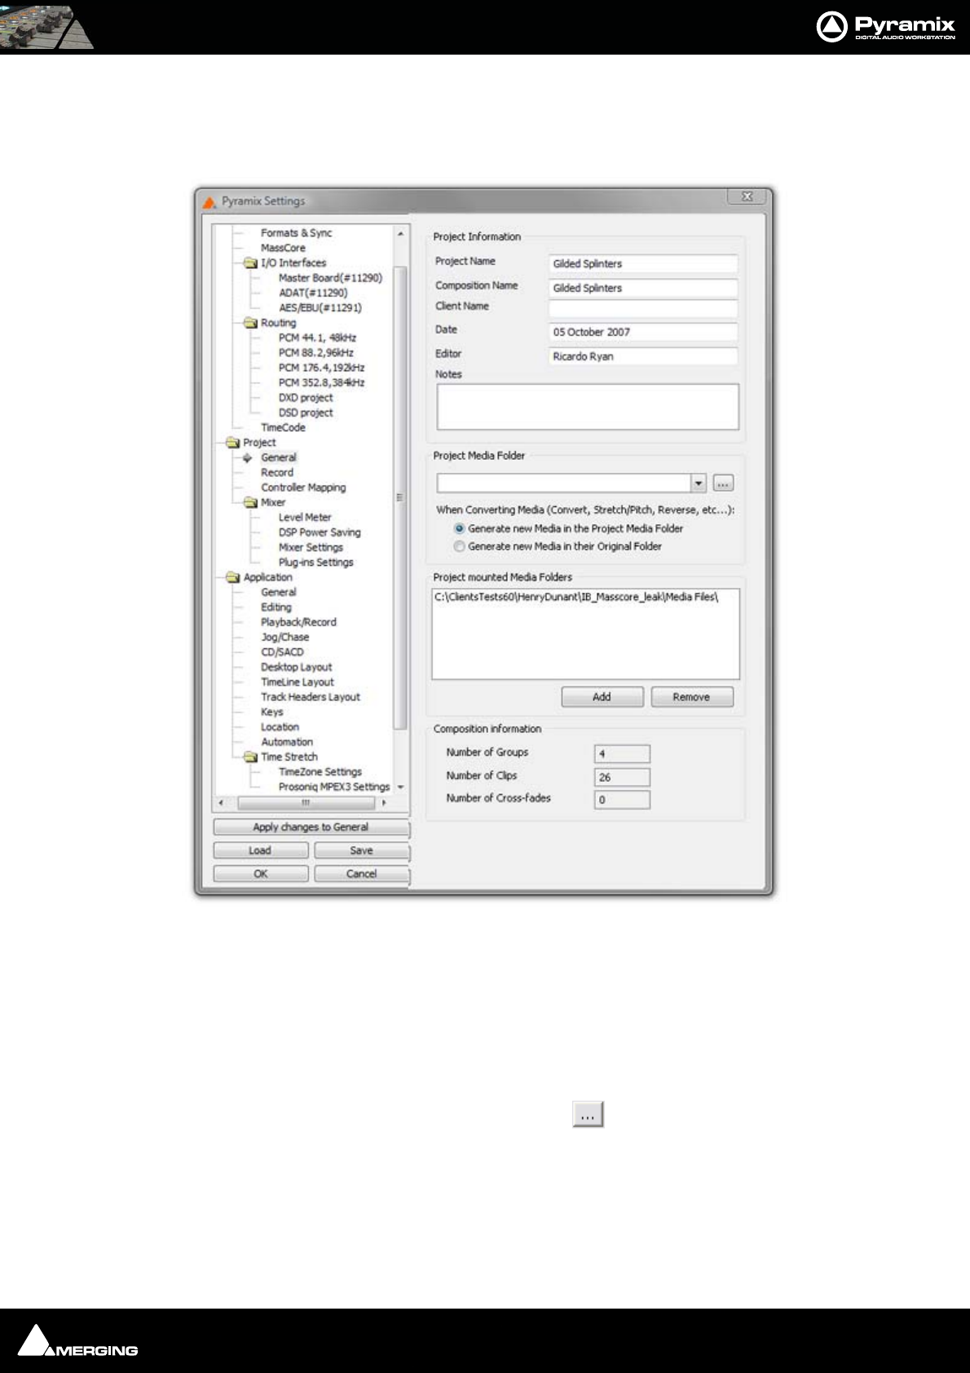The height and width of the screenshot is (1373, 970).
Task: Click the Editor name field
Action: [x=643, y=356]
